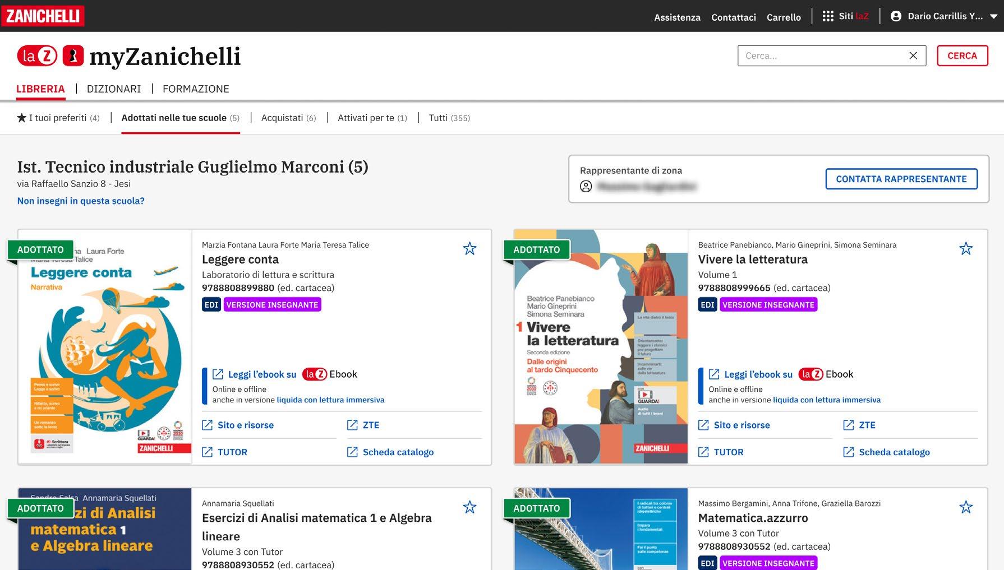This screenshot has width=1004, height=570.
Task: Open the Siti laZ grid icon
Action: pyautogui.click(x=828, y=16)
